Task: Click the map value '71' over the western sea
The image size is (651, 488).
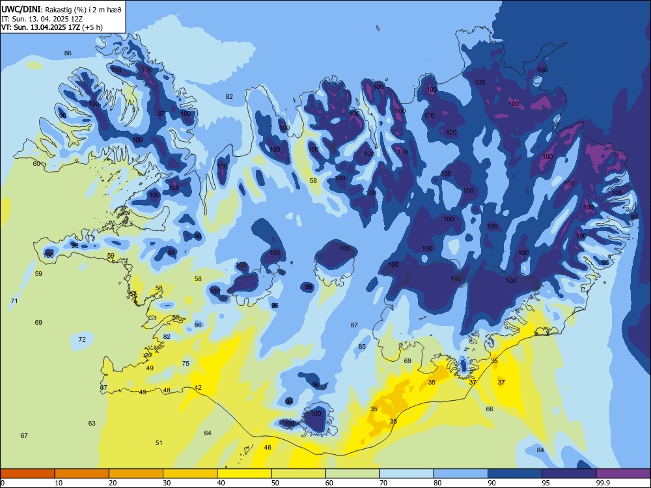Action: tap(14, 301)
